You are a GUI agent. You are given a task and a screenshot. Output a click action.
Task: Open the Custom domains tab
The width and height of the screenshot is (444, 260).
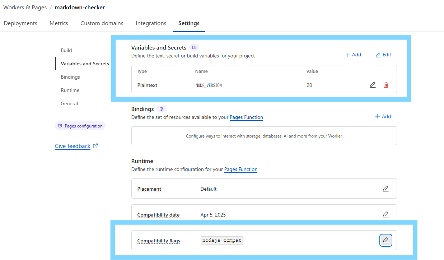point(102,23)
